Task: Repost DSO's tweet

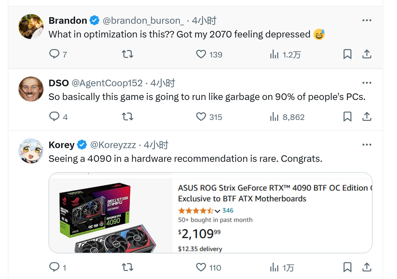Action: click(127, 117)
